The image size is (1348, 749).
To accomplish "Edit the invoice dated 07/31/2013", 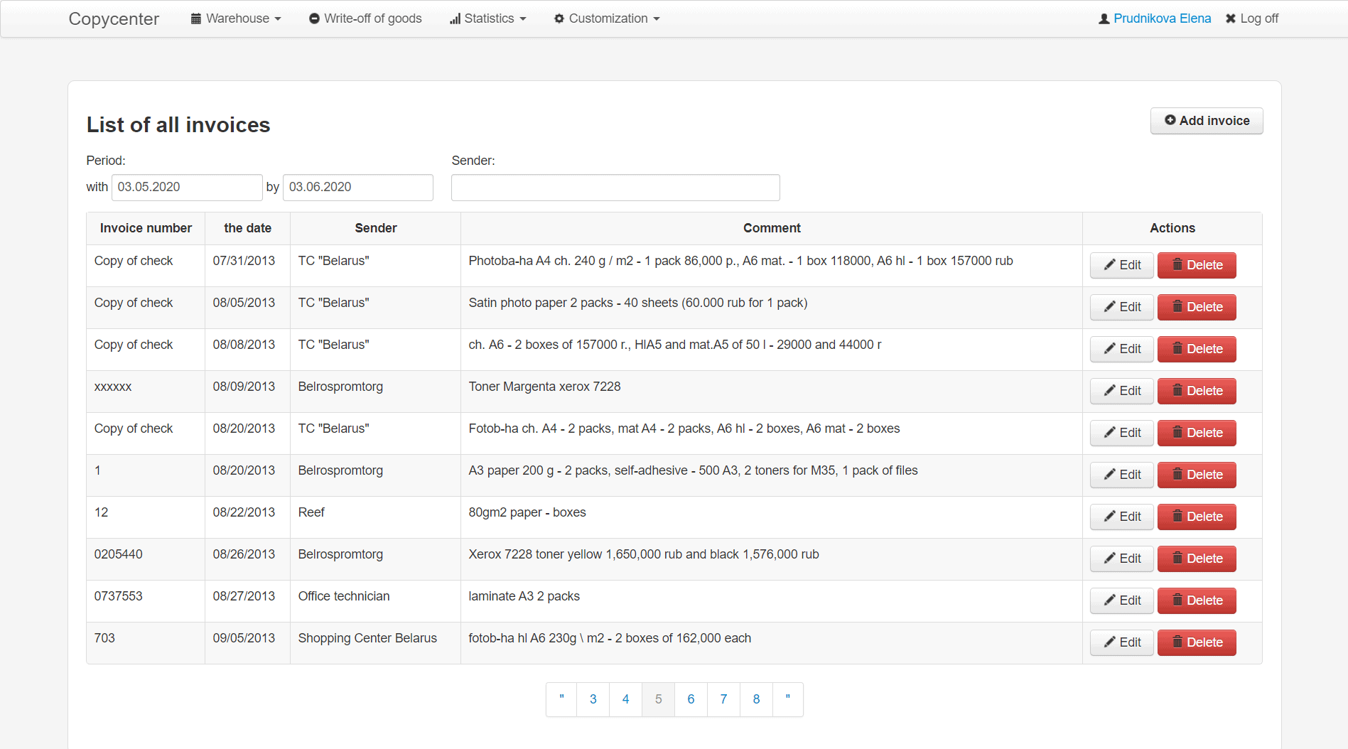I will click(1122, 266).
